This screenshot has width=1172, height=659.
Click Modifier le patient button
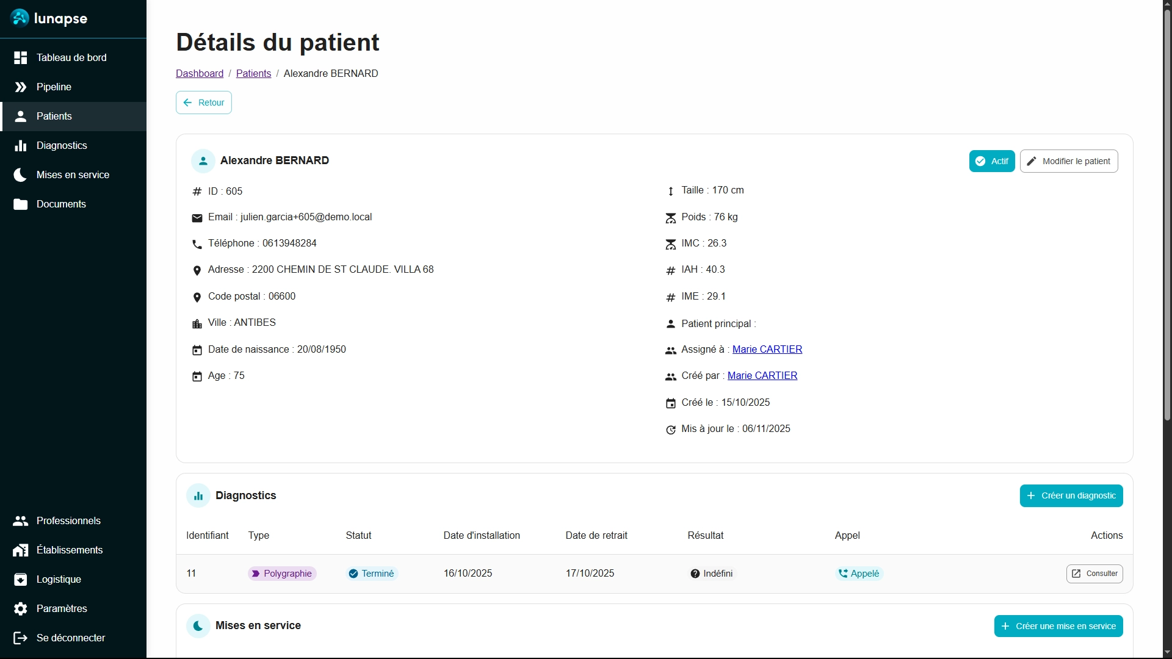(1068, 161)
